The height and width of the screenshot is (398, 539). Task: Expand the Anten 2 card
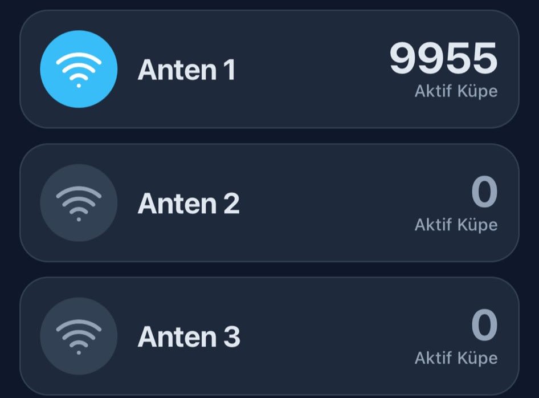(269, 202)
